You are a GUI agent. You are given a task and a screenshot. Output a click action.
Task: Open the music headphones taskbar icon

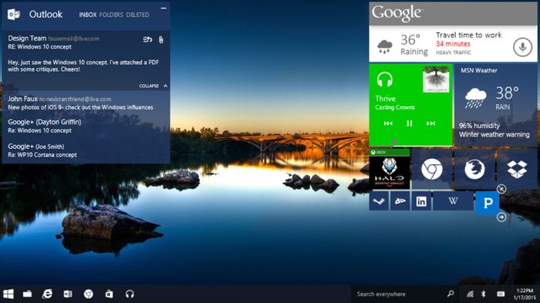130,294
